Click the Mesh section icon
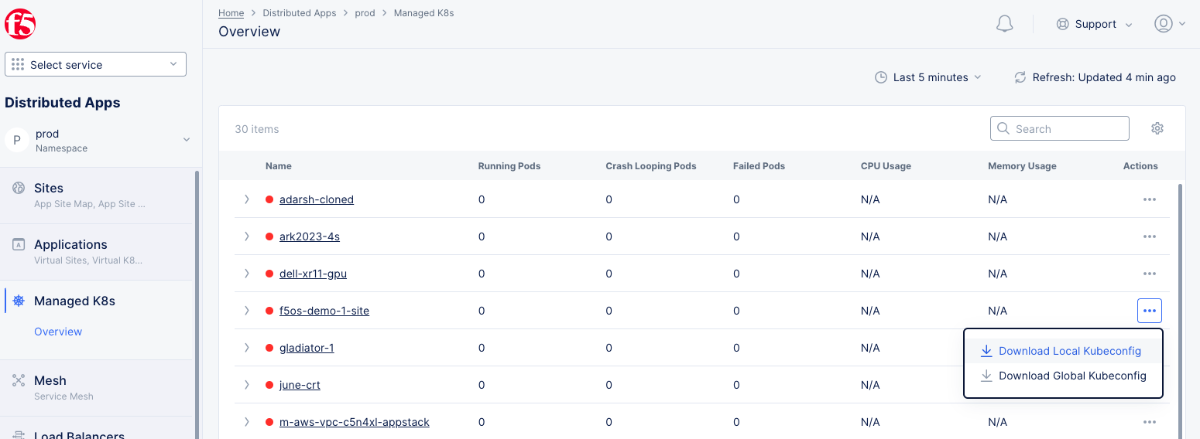The width and height of the screenshot is (1200, 439). (x=19, y=380)
